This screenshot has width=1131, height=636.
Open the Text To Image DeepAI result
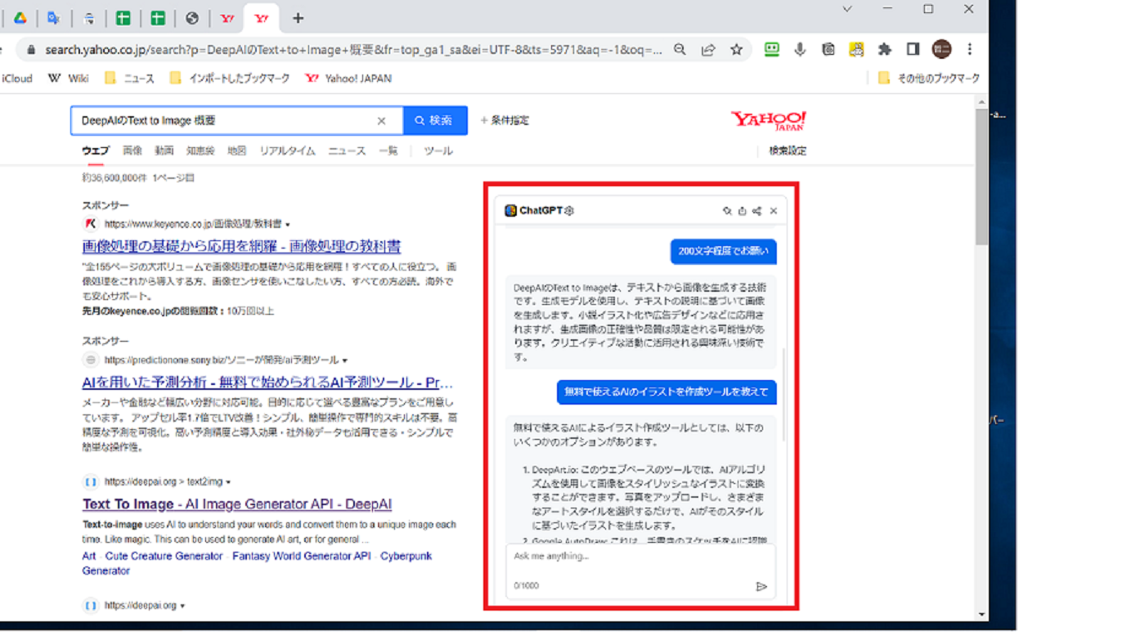tap(237, 504)
